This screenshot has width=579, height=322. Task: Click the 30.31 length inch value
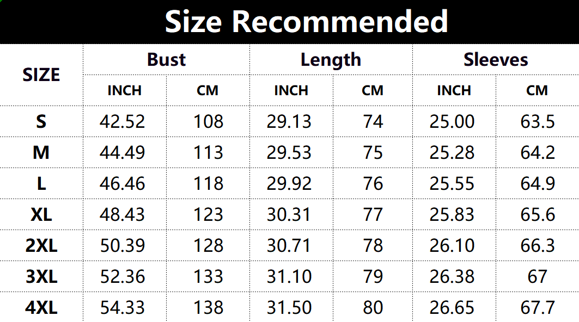click(x=289, y=214)
